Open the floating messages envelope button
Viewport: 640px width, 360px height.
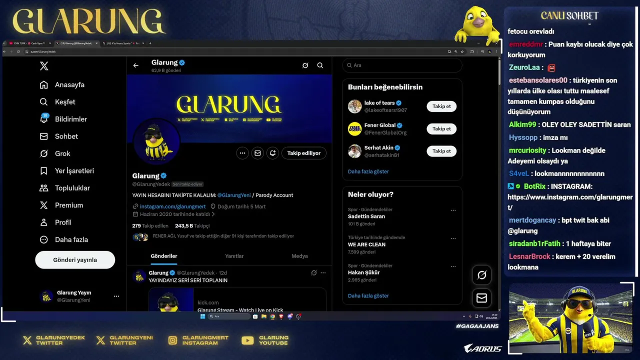coord(481,298)
